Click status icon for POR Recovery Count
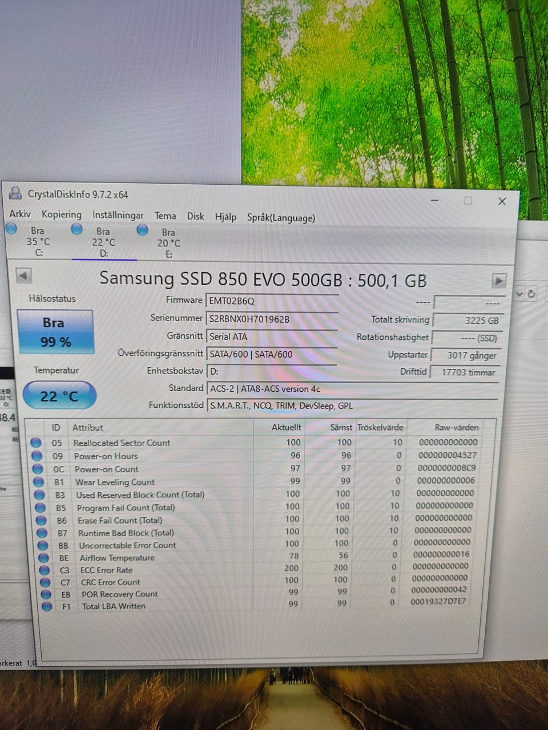 tap(46, 594)
